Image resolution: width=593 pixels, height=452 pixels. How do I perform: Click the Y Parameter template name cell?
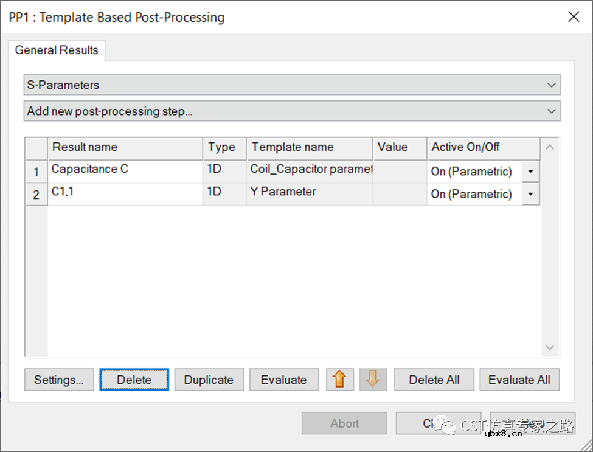(309, 192)
